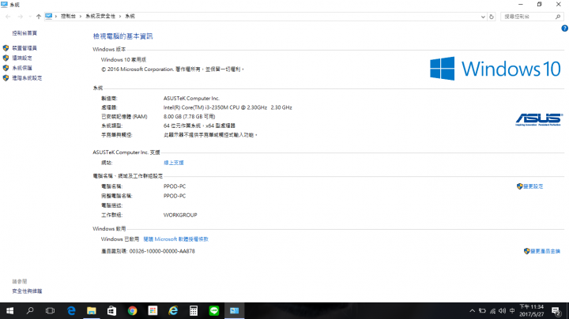Select 系統及安全性 in the breadcrumb path
569x319 pixels.
(100, 17)
